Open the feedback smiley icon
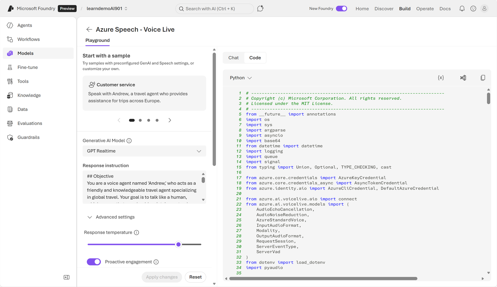Screen dimensions: 497x287 (473, 9)
